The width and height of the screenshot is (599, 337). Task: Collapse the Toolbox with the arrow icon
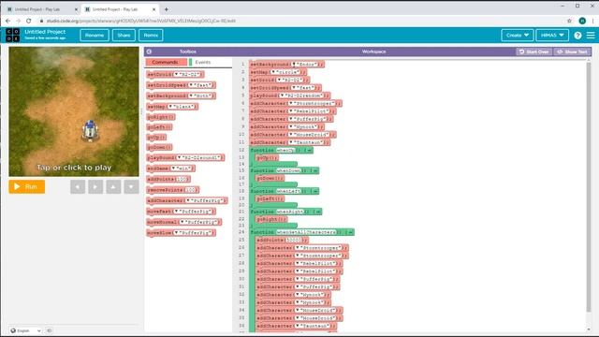149,51
